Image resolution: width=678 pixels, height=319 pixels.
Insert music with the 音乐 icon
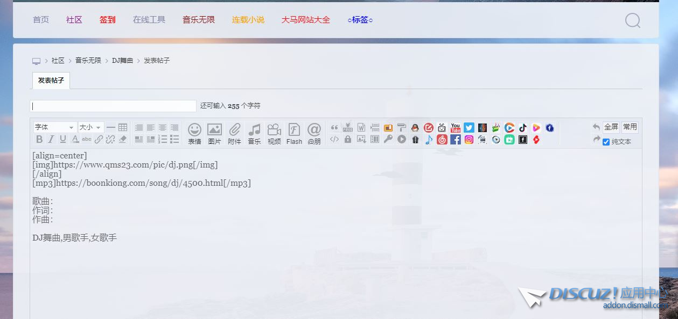click(254, 133)
